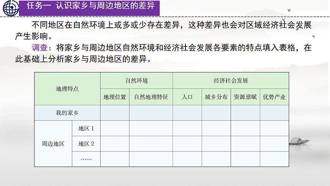Click the 我的家乡 row label

coord(68,113)
